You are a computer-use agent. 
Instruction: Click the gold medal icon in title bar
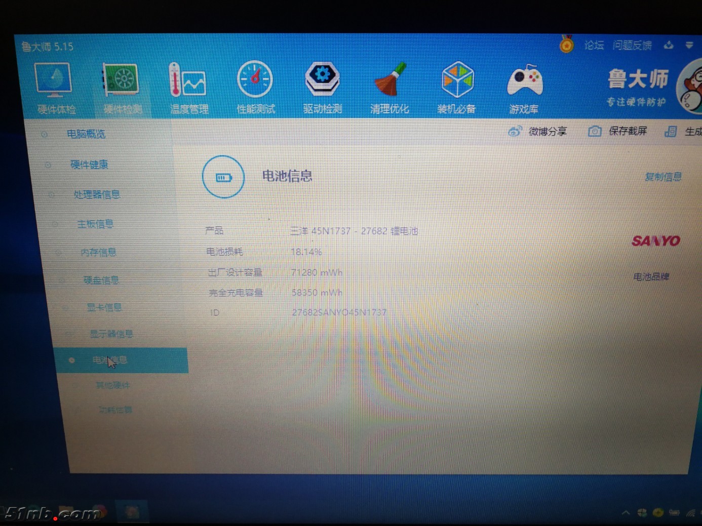(567, 44)
